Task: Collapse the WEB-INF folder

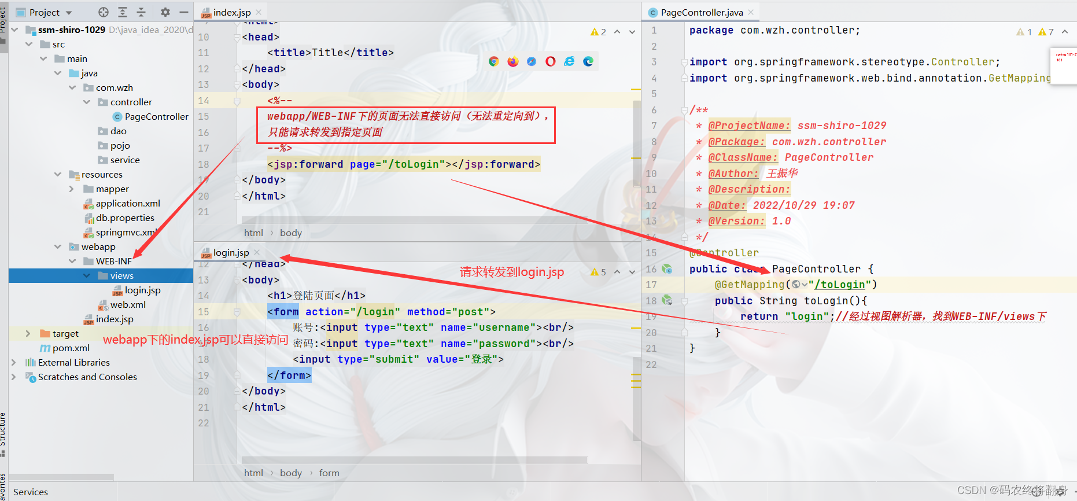Action: pyautogui.click(x=72, y=261)
